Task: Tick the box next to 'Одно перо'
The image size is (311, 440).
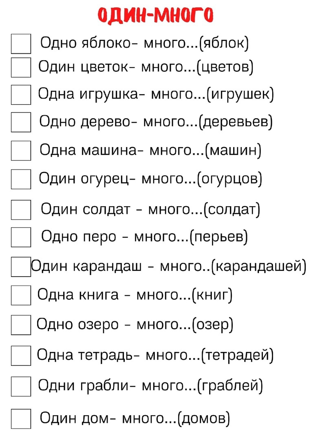Action: coord(21,237)
